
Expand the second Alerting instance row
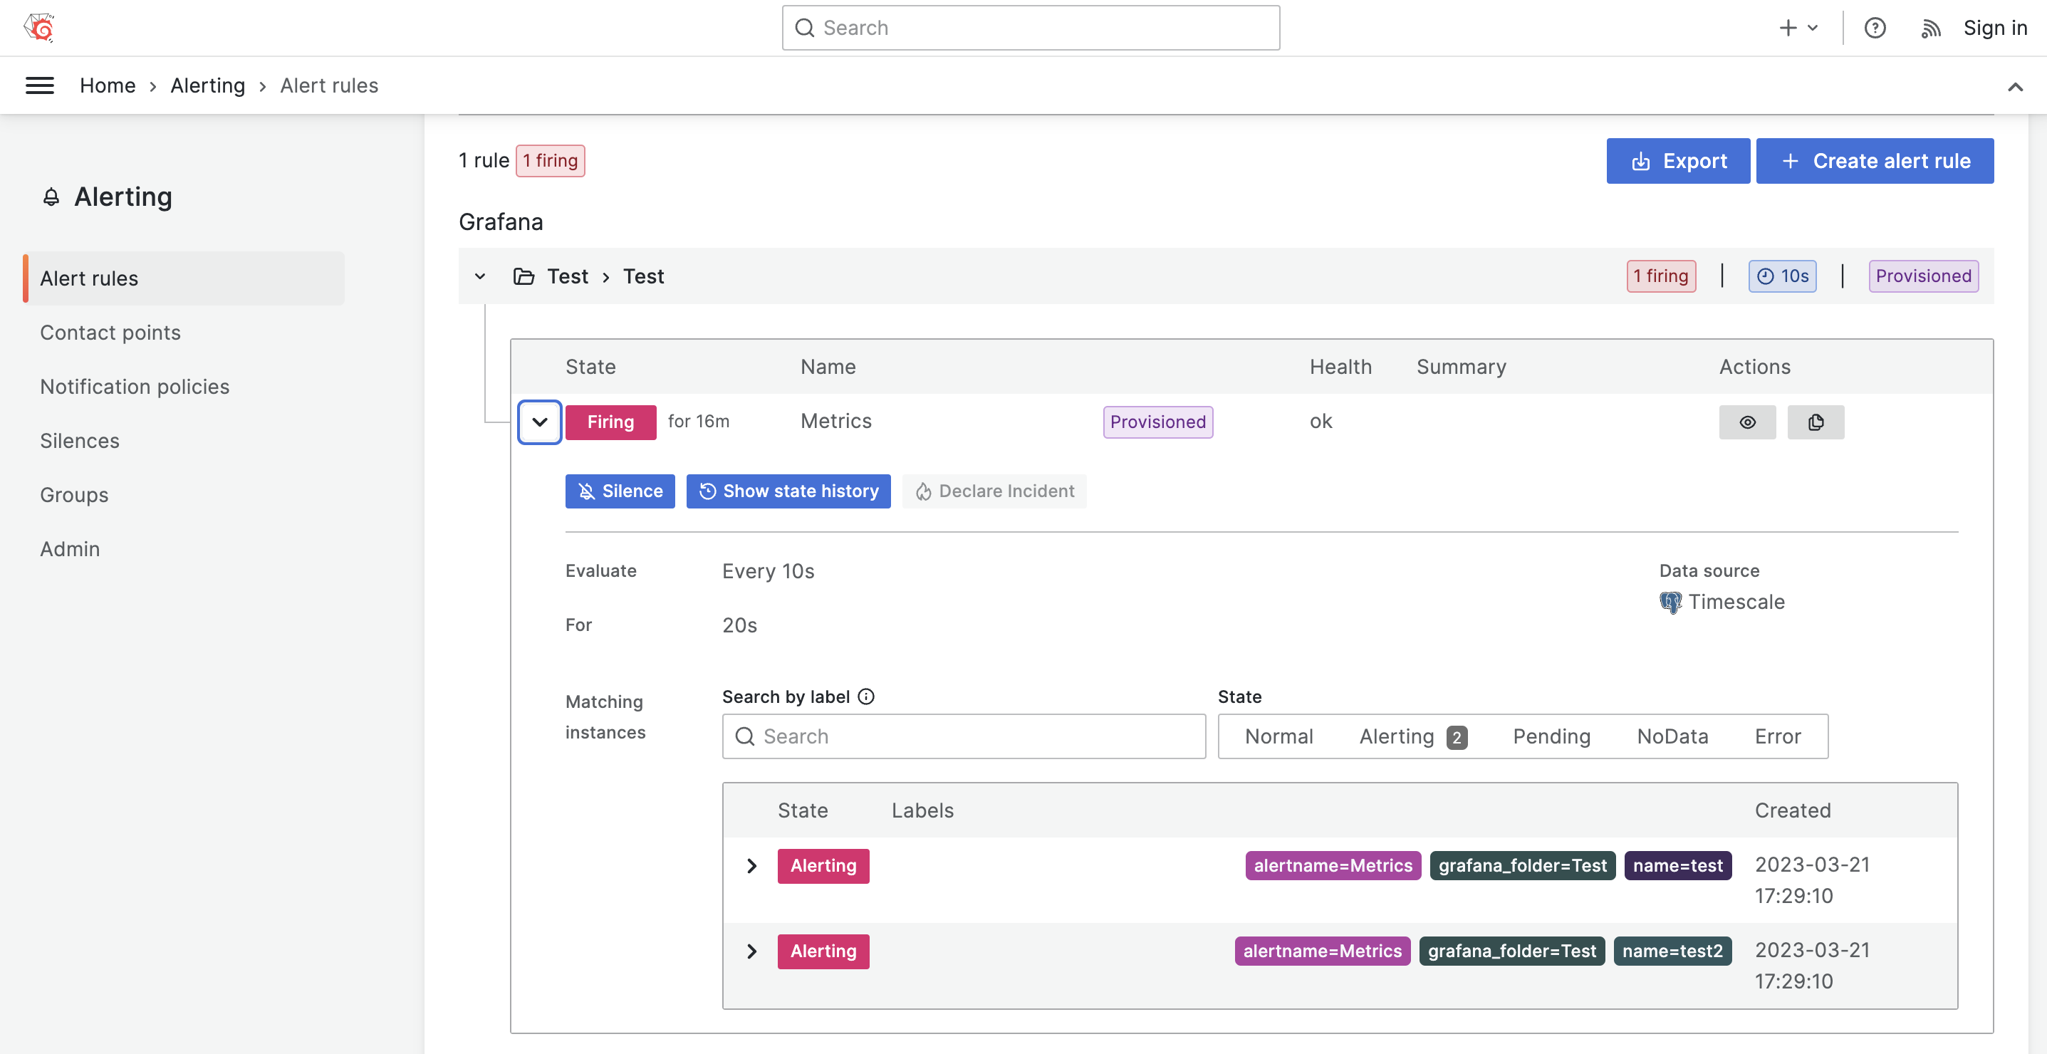[751, 951]
